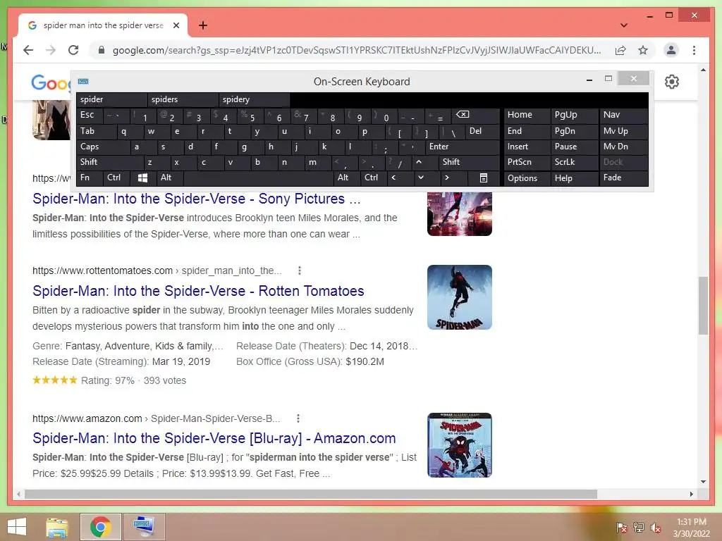Tap the context menu key on keyboard

click(x=483, y=178)
